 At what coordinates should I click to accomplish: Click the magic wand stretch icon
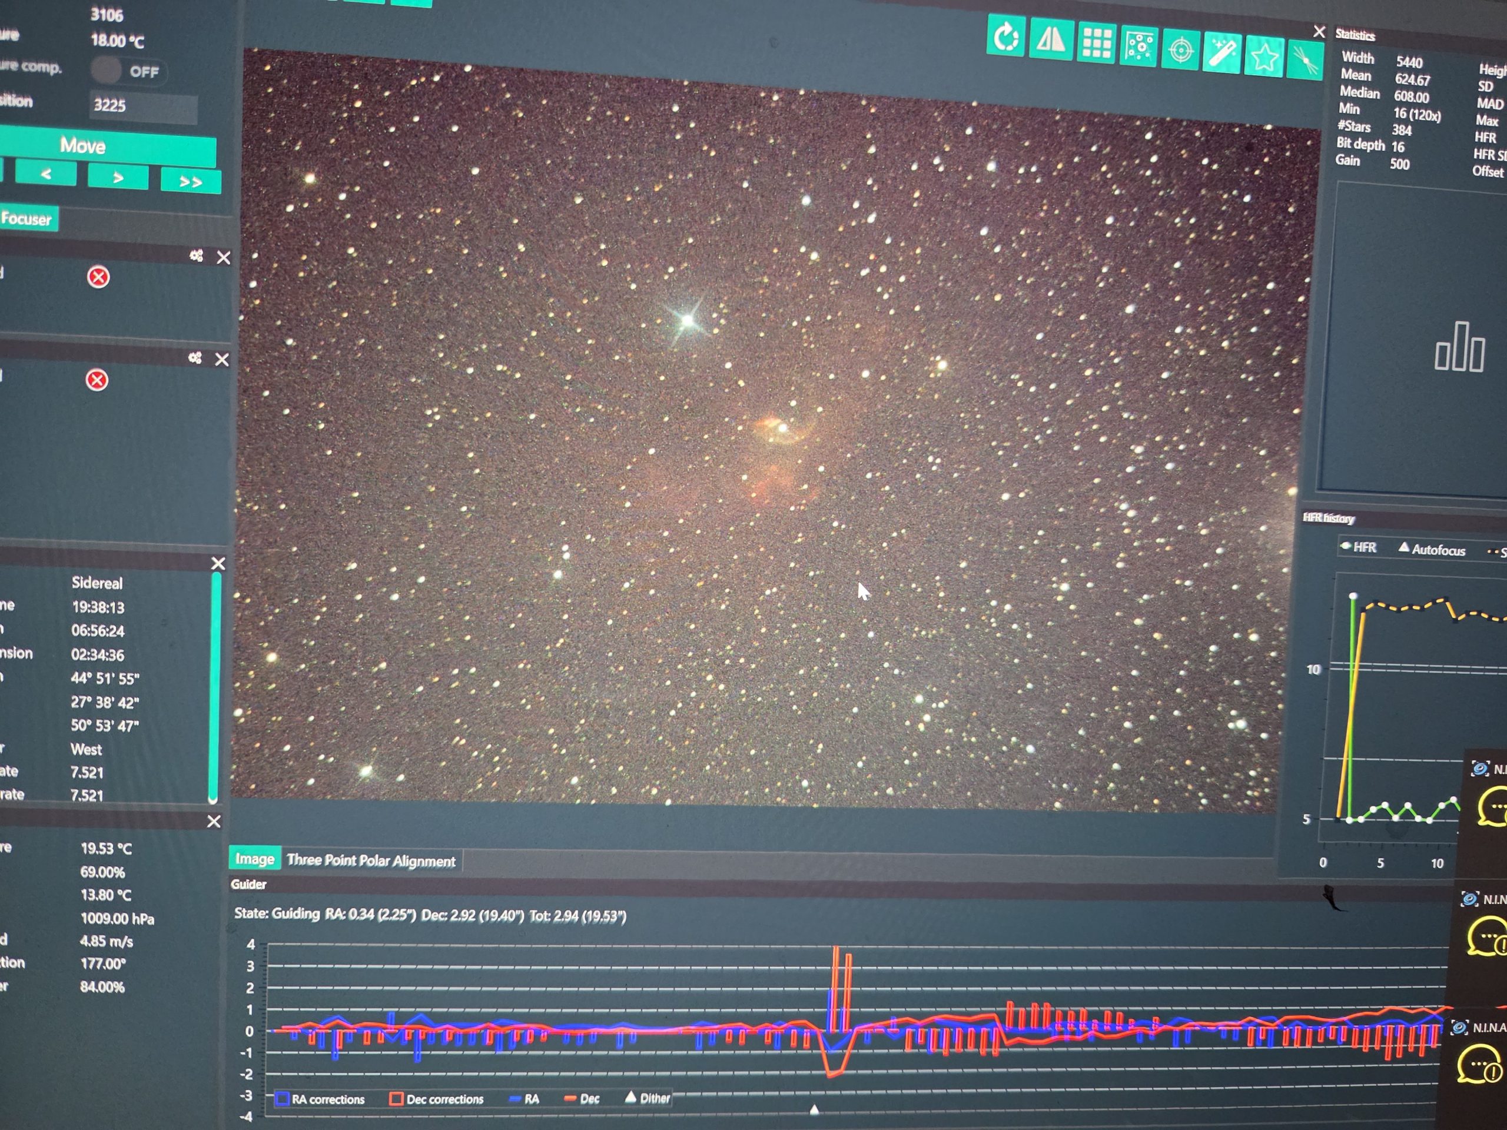(x=1222, y=54)
